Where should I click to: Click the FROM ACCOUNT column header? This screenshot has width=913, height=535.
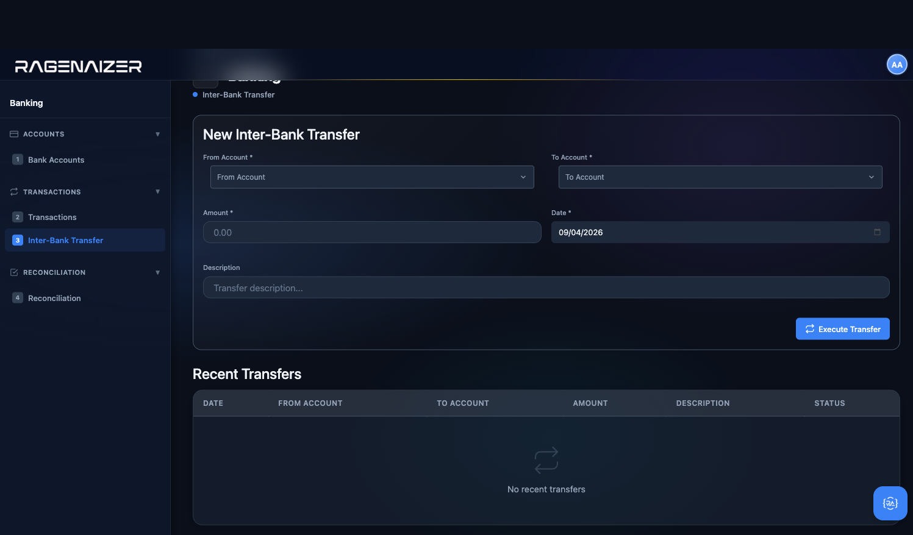tap(310, 403)
